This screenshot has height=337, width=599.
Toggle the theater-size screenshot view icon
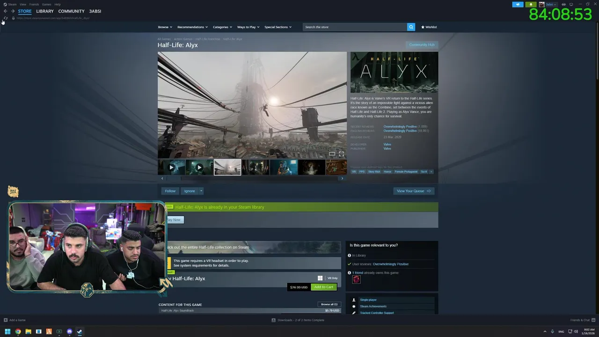[x=332, y=154]
